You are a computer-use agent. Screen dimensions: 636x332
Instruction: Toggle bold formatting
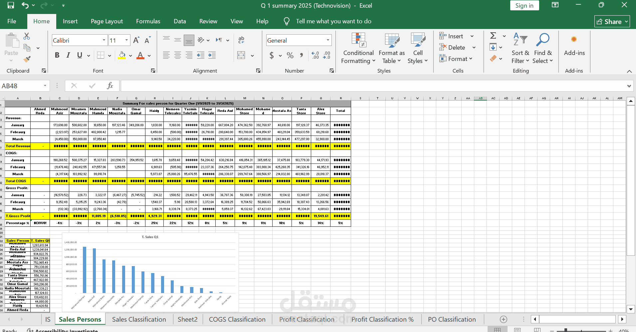pyautogui.click(x=57, y=55)
